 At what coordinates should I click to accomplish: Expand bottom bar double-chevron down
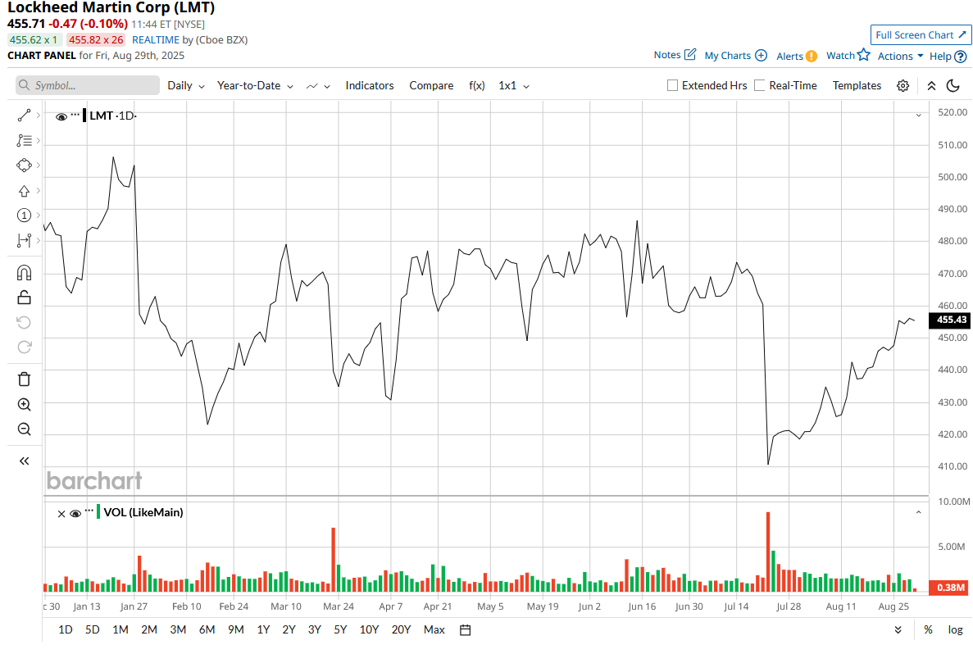(898, 629)
